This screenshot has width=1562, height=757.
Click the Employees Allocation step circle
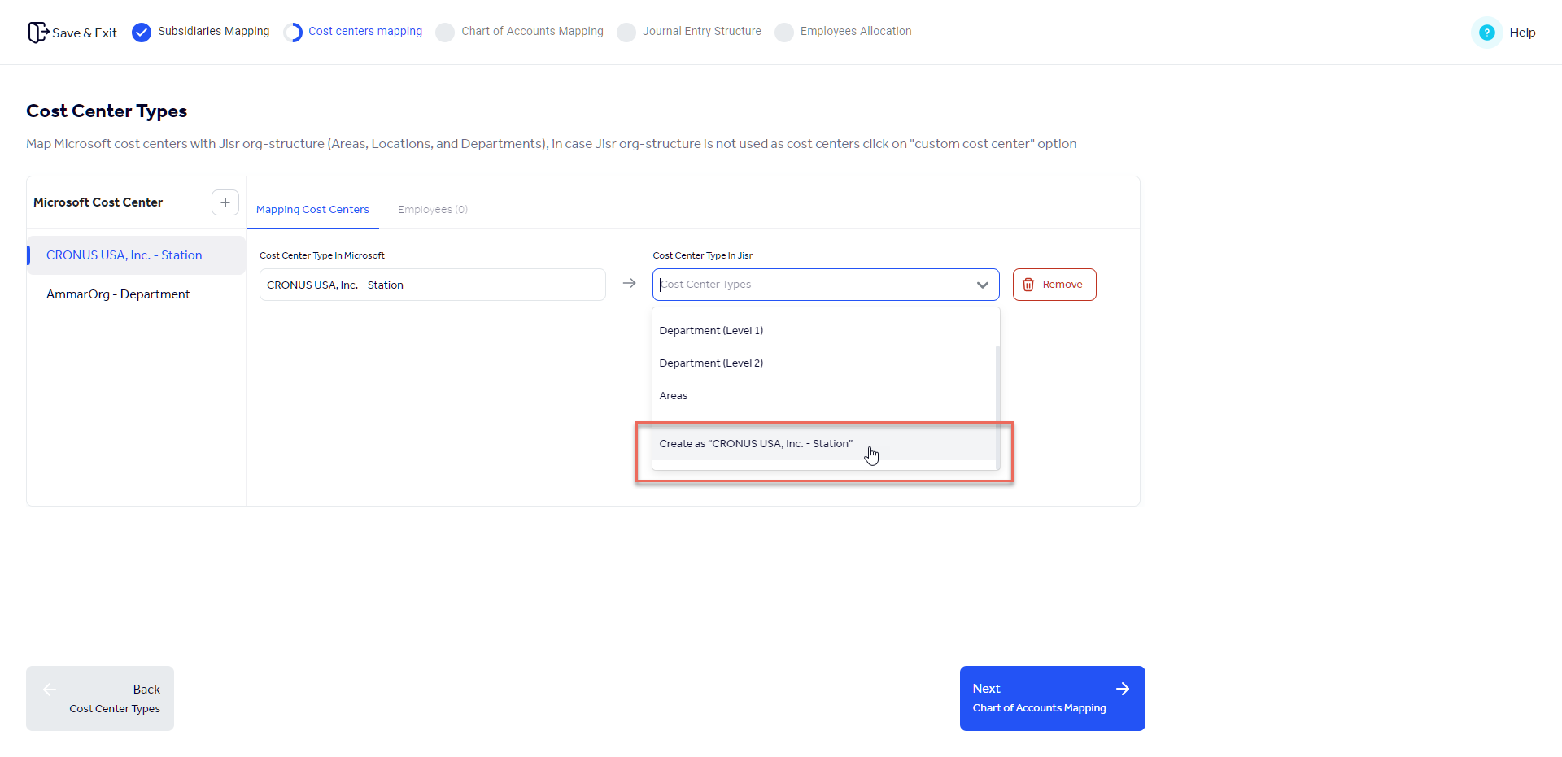coord(783,32)
